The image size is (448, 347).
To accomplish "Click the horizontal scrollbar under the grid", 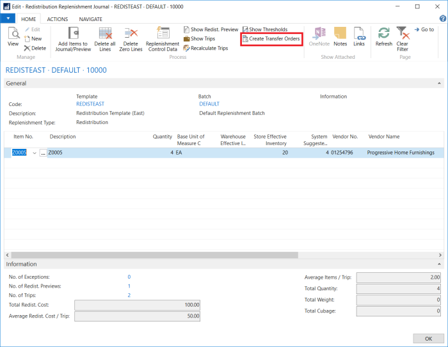I will point(154,254).
